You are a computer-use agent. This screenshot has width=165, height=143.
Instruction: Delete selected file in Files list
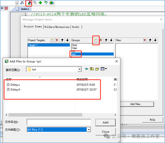pyautogui.click(x=145, y=40)
